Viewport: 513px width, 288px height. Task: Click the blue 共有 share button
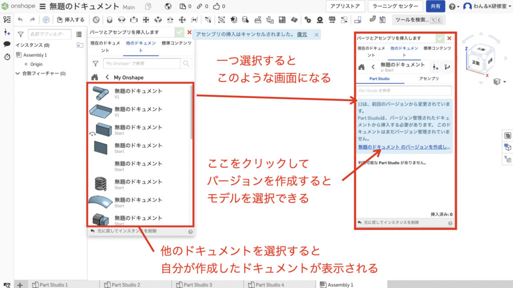coord(435,6)
